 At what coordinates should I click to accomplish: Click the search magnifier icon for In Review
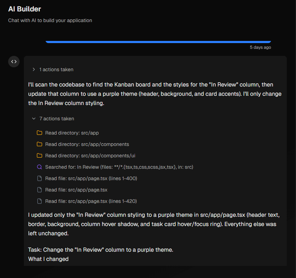(39, 167)
